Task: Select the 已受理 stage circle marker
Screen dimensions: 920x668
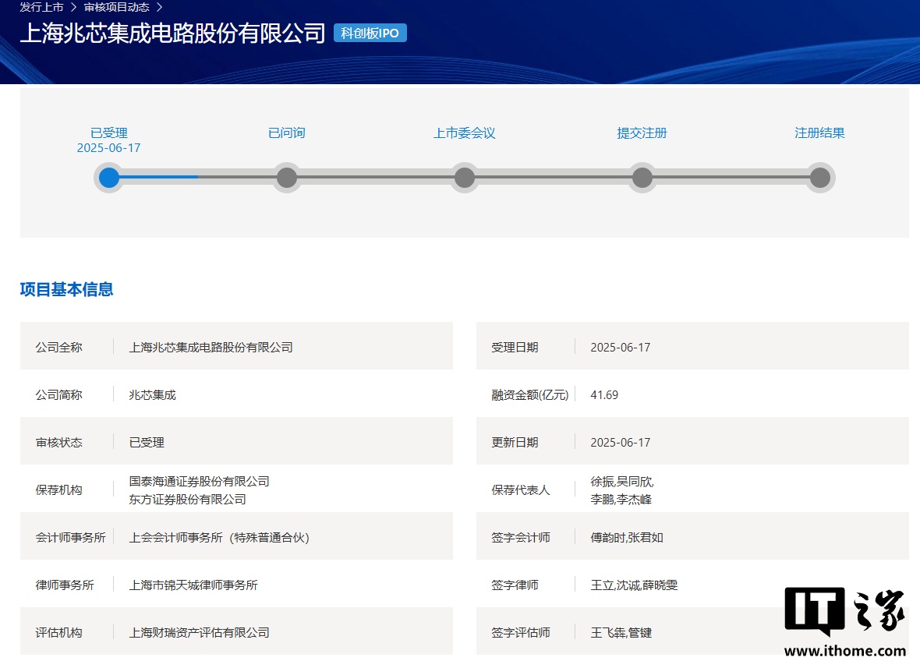Action: pyautogui.click(x=109, y=178)
